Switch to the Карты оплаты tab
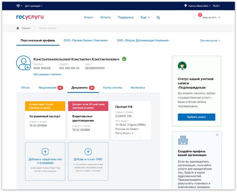 [x=112, y=88]
